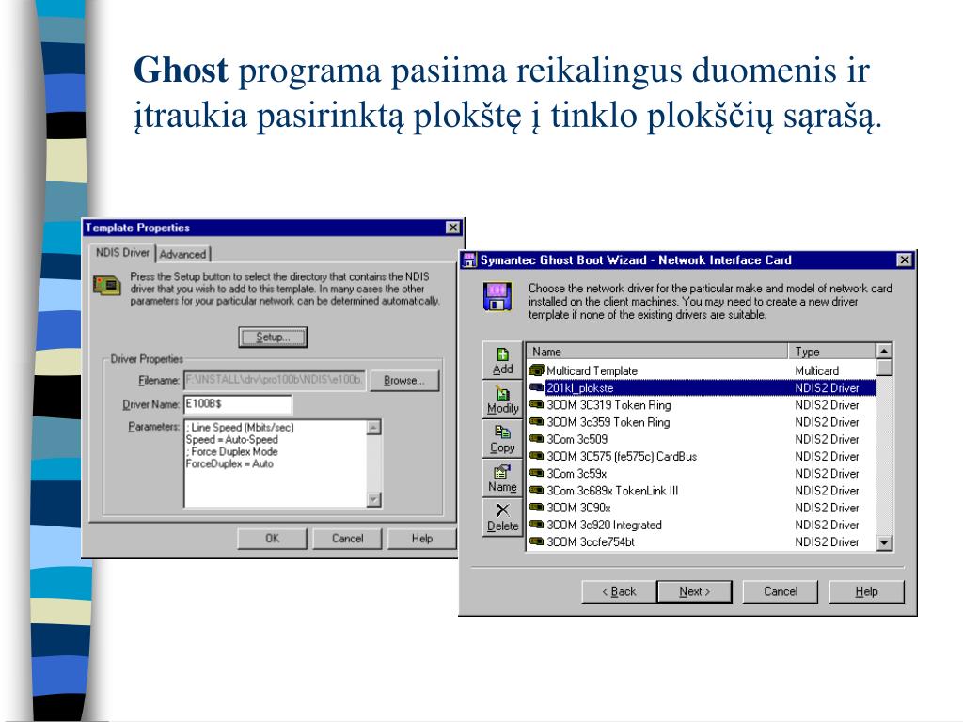The width and height of the screenshot is (963, 722).
Task: Click the driver list scrollbar thumb
Action: coord(884,368)
